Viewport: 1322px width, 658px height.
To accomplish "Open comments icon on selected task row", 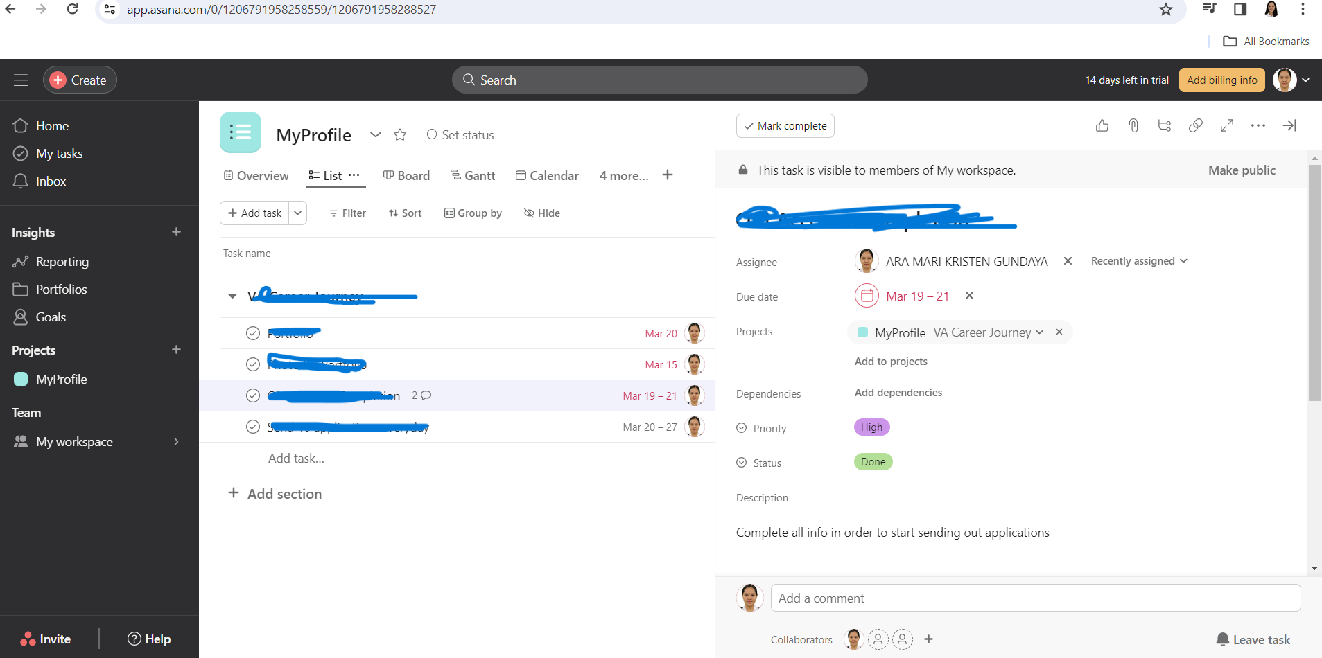I will pos(426,395).
